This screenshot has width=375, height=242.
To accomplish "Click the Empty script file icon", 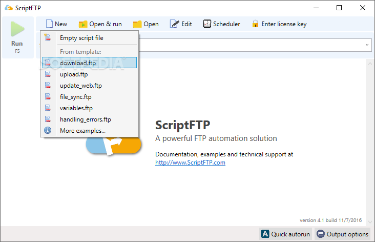I will pyautogui.click(x=48, y=37).
